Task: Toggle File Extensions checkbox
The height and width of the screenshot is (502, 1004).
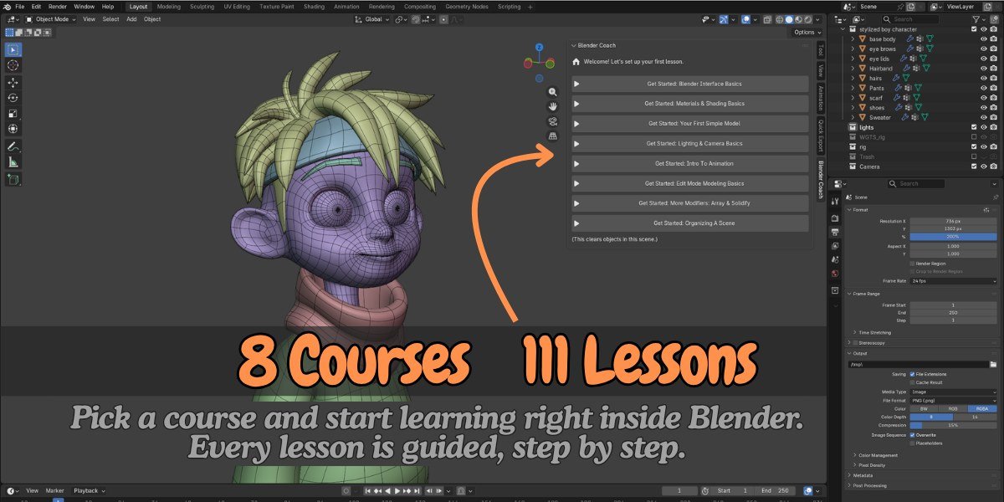Action: click(x=912, y=374)
